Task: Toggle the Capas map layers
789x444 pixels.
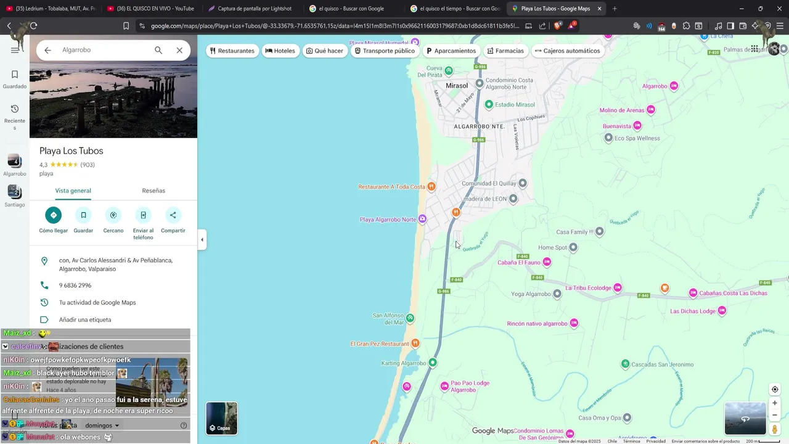Action: pyautogui.click(x=222, y=418)
